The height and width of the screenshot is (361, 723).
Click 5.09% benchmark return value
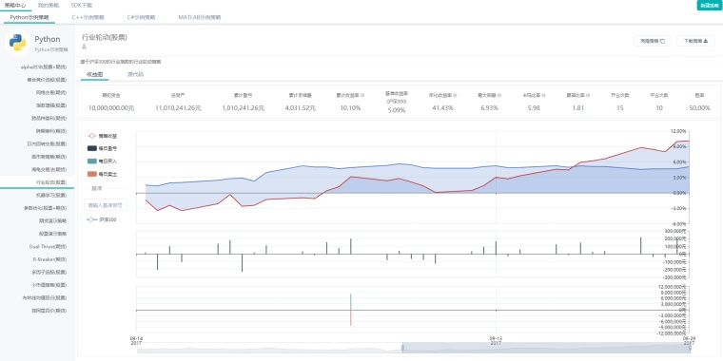click(x=396, y=110)
